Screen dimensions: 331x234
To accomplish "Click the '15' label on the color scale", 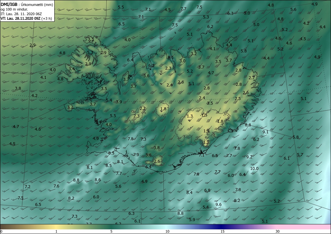I will coord(222,232).
